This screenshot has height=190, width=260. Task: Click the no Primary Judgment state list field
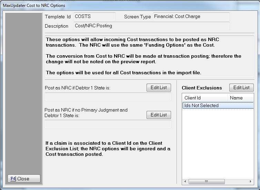[x=108, y=124]
